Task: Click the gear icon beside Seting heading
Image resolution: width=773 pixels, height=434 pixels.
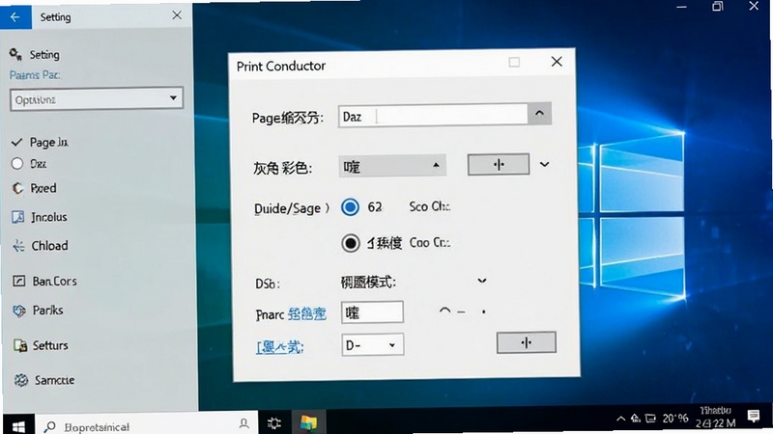Action: [15, 55]
